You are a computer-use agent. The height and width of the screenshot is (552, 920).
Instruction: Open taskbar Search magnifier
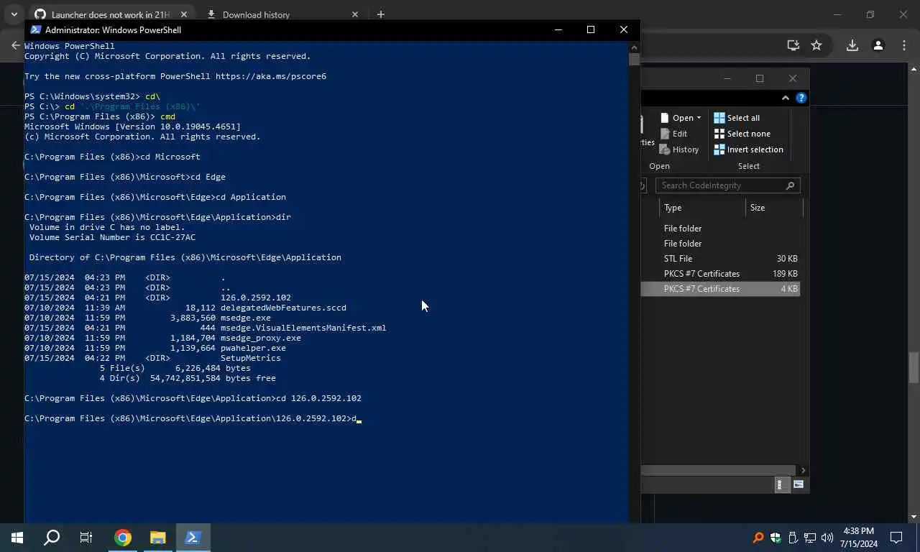52,538
